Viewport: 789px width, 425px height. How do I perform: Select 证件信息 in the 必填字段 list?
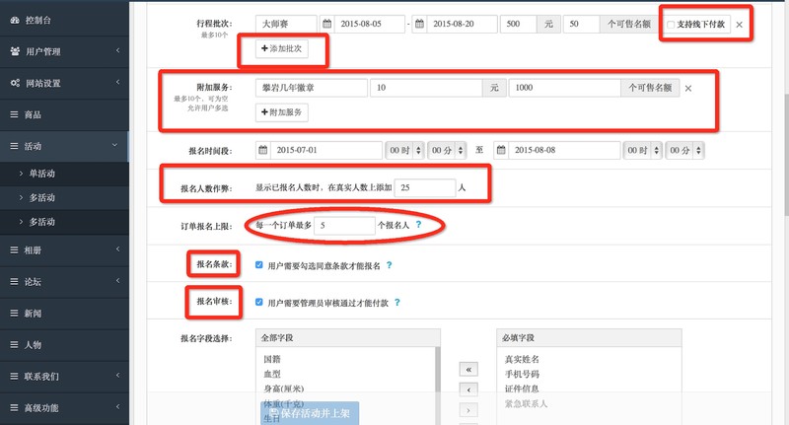pyautogui.click(x=522, y=389)
